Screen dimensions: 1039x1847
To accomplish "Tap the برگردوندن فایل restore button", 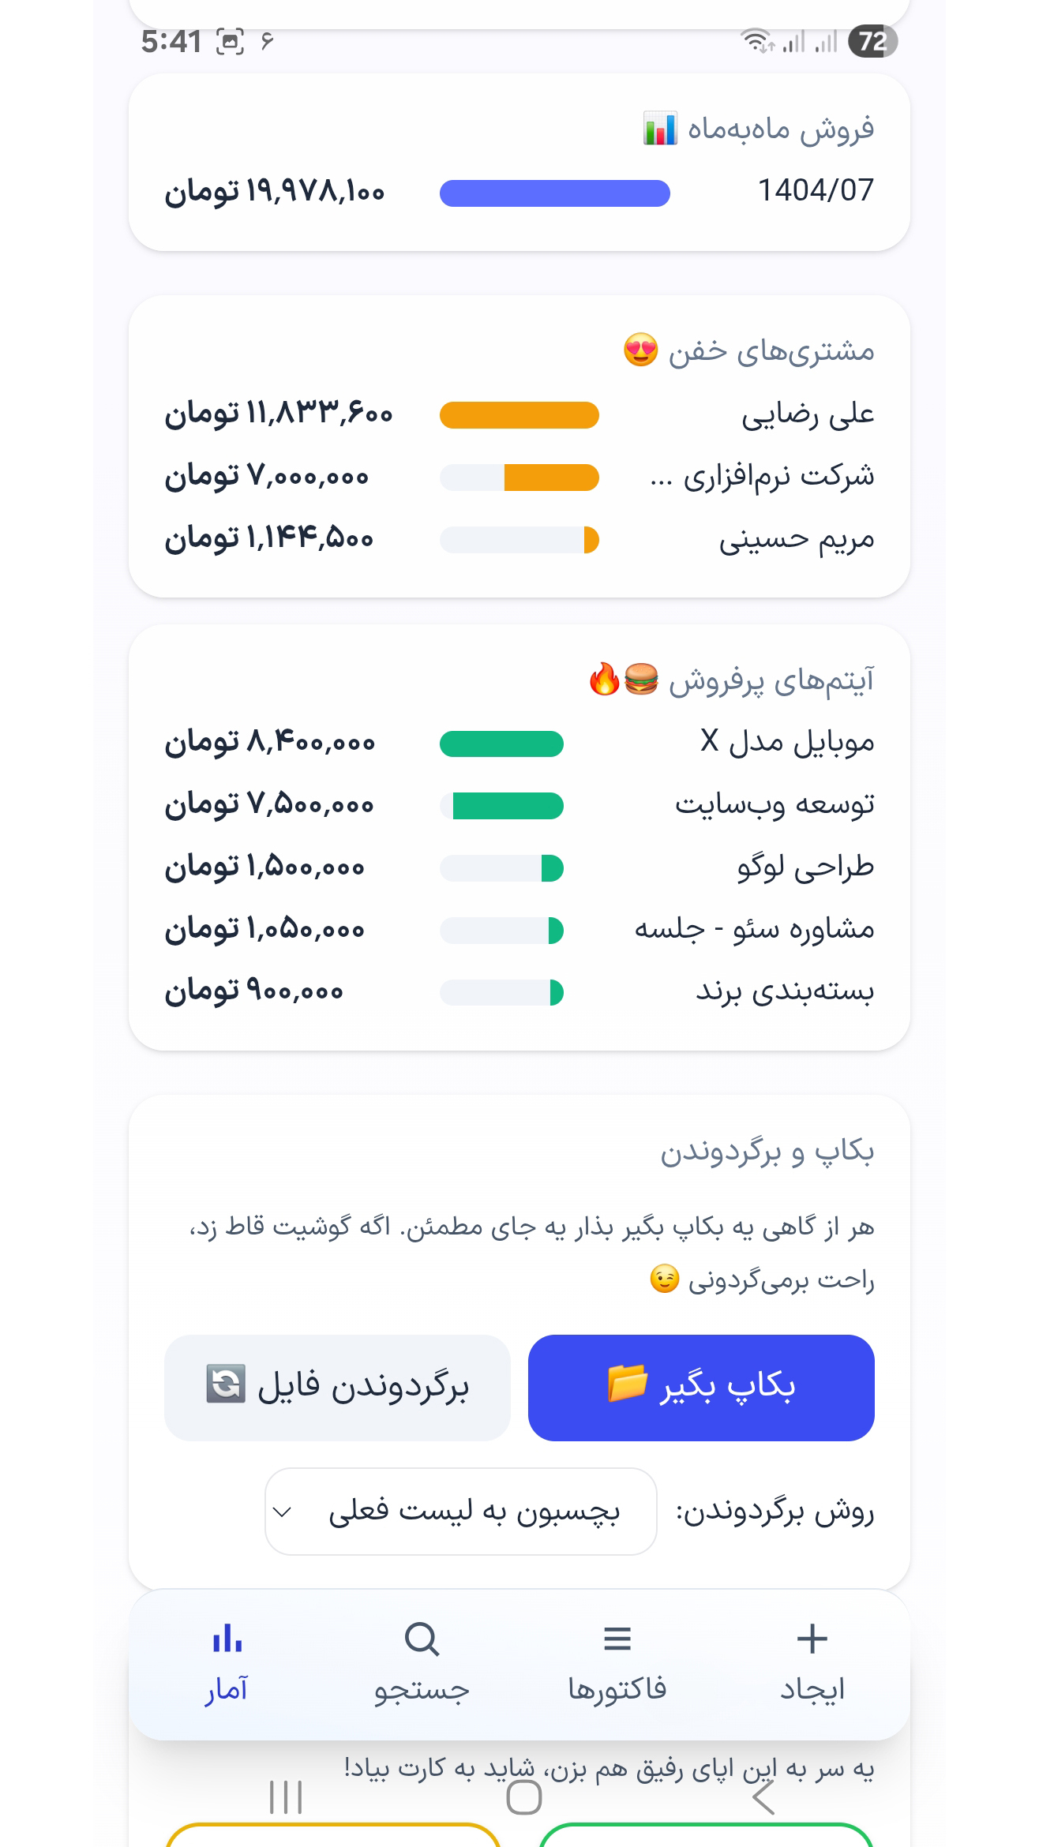I will (337, 1388).
